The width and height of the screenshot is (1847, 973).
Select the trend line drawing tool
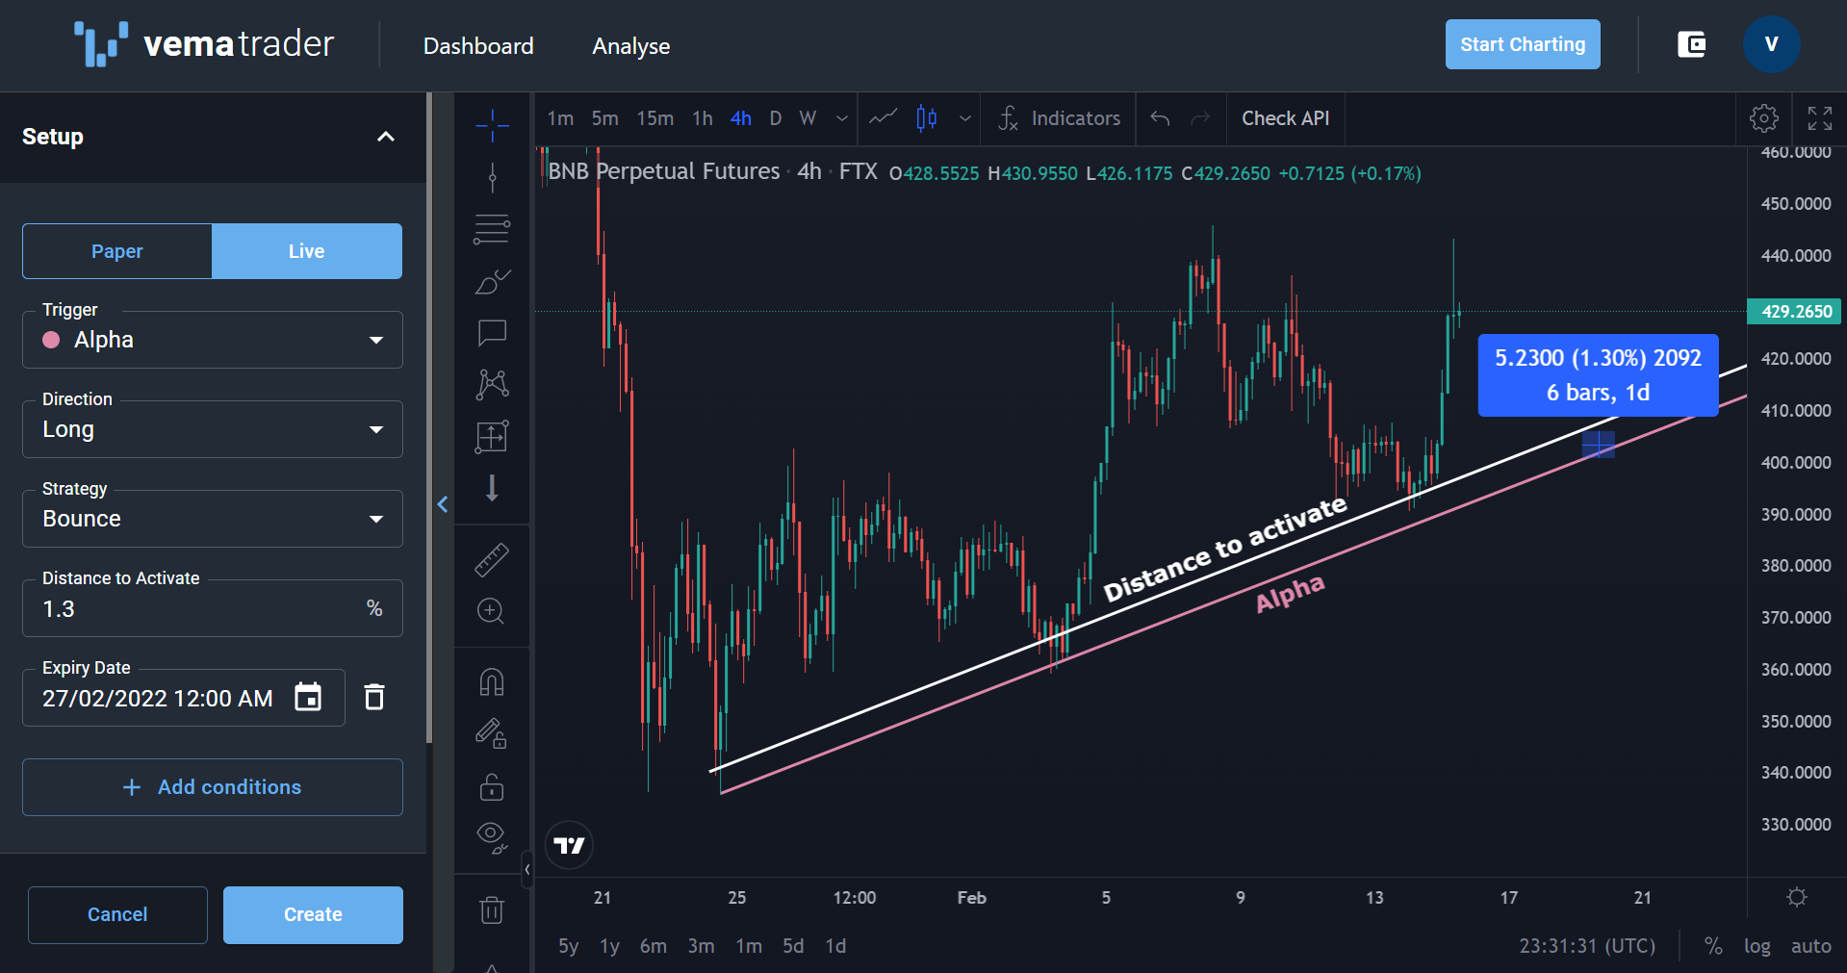pos(492,178)
